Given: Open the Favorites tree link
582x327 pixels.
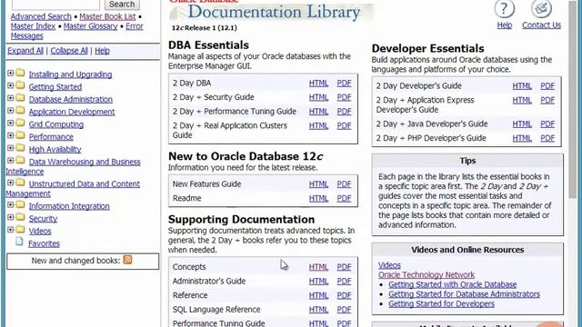Looking at the screenshot, I should (x=44, y=243).
